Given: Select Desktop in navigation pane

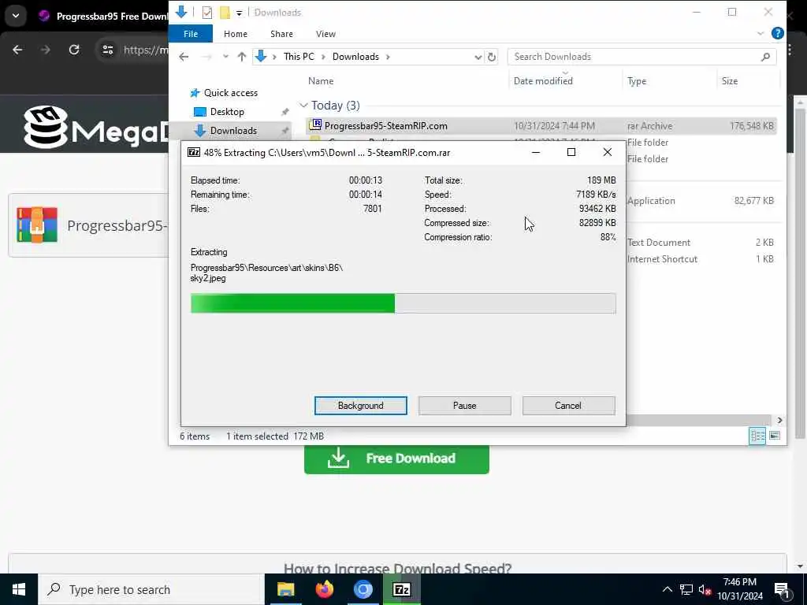Looking at the screenshot, I should point(227,112).
